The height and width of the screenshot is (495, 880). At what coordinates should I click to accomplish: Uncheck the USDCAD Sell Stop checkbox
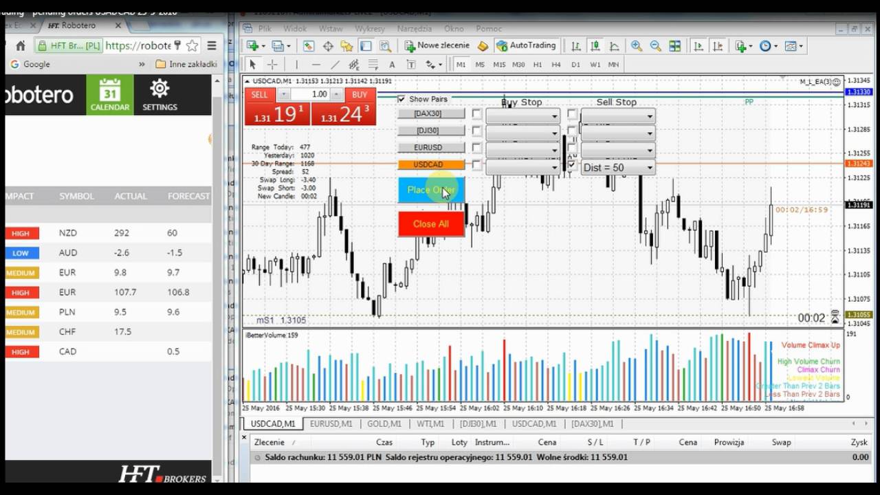(571, 165)
